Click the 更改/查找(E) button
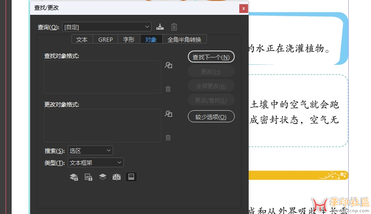371x214 pixels. [x=211, y=100]
